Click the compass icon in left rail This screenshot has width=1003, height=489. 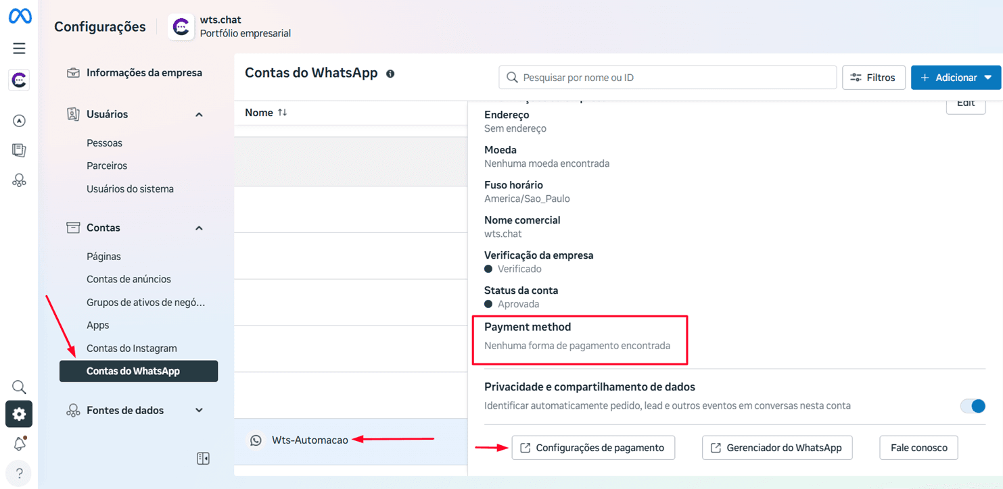point(19,121)
